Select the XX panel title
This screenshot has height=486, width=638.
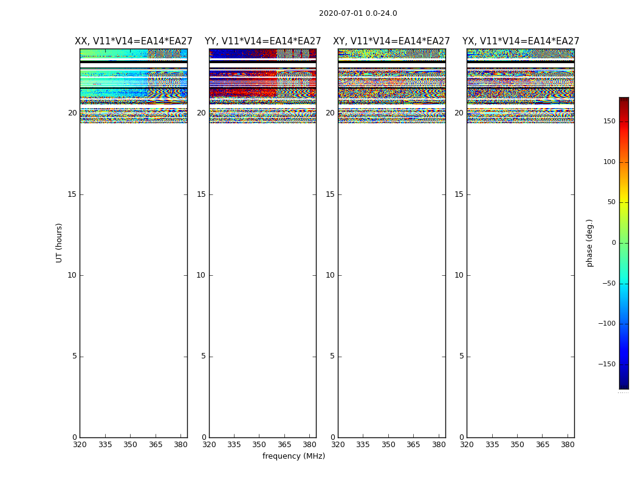pos(133,41)
